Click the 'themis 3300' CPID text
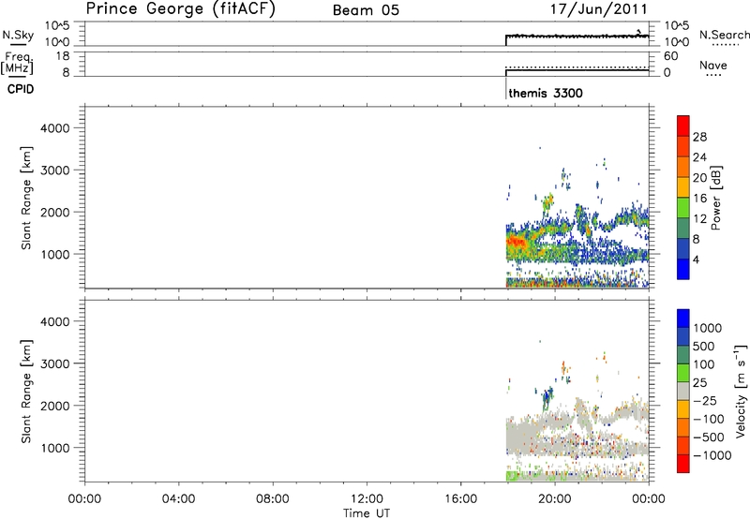This screenshot has width=750, height=519. pyautogui.click(x=546, y=93)
